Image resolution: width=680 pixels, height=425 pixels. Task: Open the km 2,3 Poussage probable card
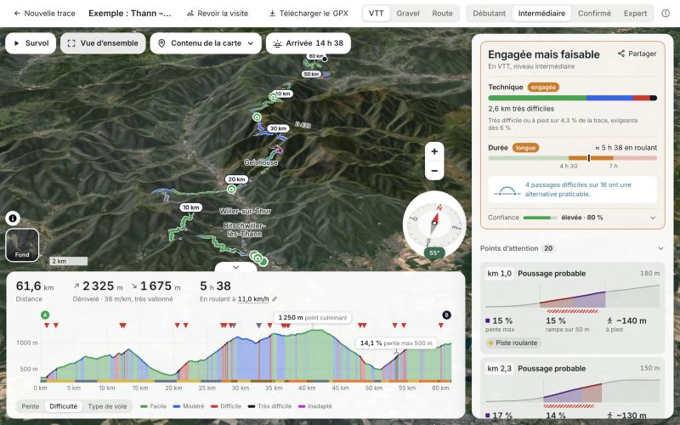tap(572, 388)
